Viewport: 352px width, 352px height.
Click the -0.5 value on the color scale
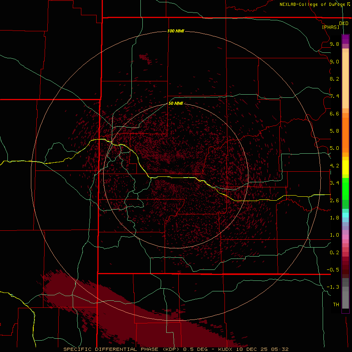(333, 270)
